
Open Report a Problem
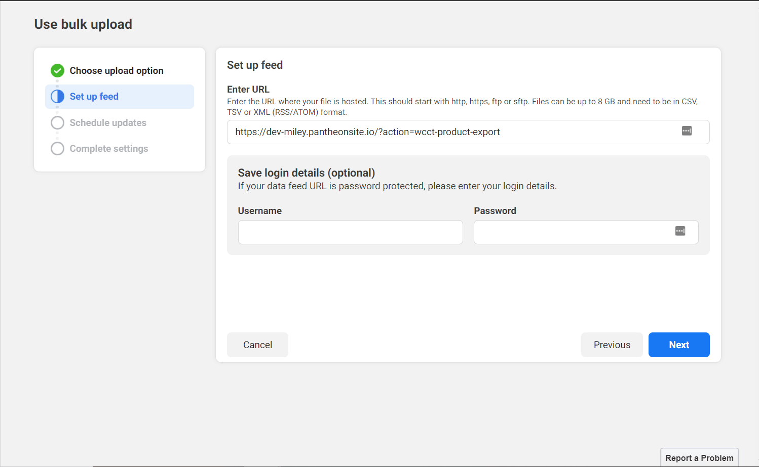(x=699, y=457)
